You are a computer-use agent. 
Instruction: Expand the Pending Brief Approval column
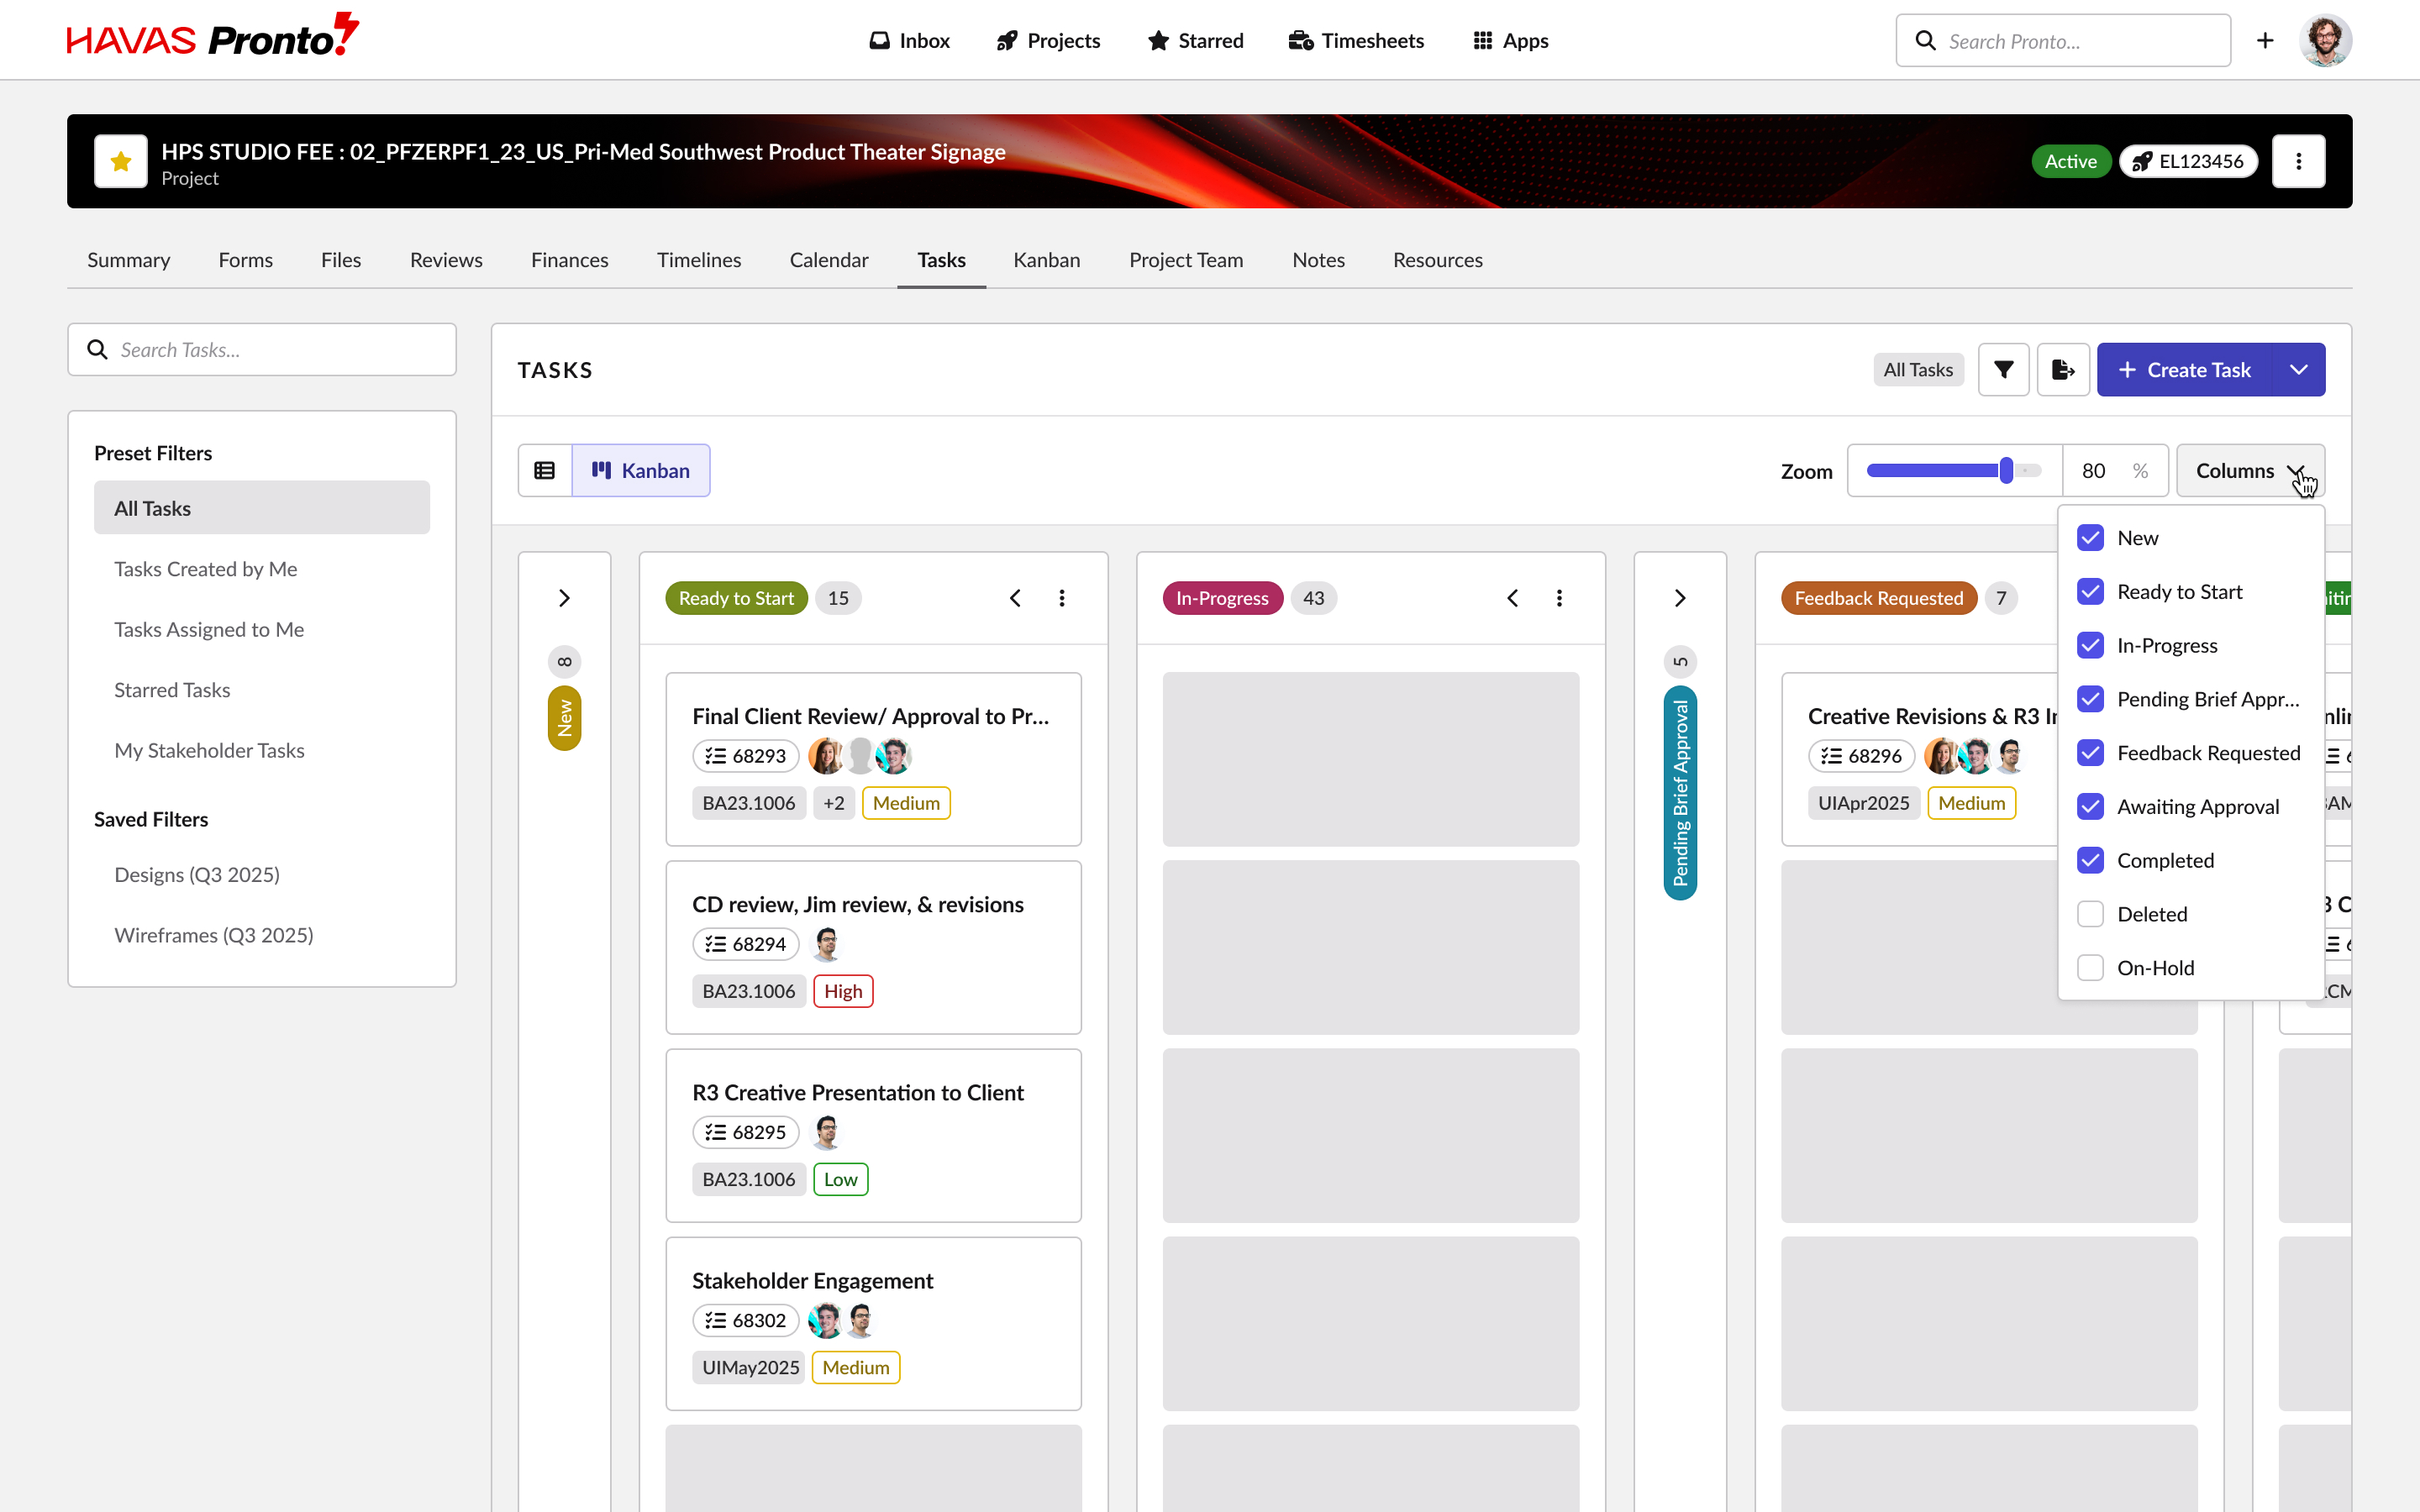(1680, 598)
